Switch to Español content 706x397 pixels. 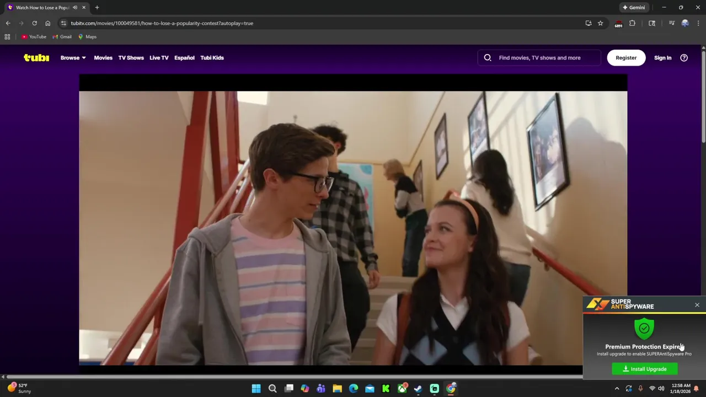[184, 57]
